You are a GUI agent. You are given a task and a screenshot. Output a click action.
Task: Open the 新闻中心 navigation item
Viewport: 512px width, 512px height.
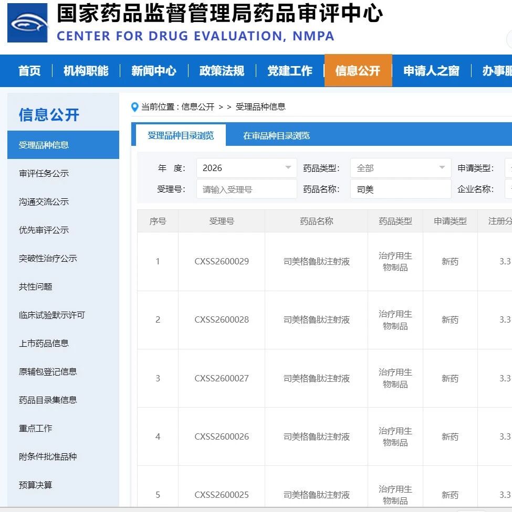(x=154, y=71)
